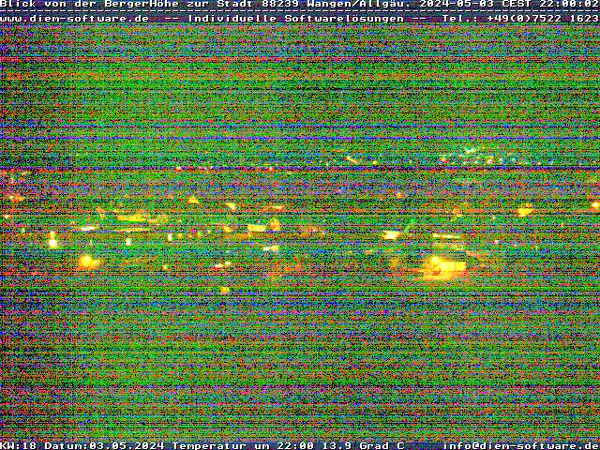Click the small isolated yellow light below town center

(x=224, y=290)
